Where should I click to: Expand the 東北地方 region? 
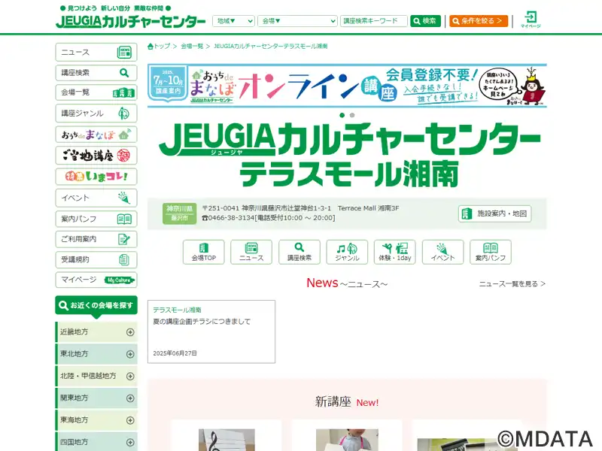(96, 353)
